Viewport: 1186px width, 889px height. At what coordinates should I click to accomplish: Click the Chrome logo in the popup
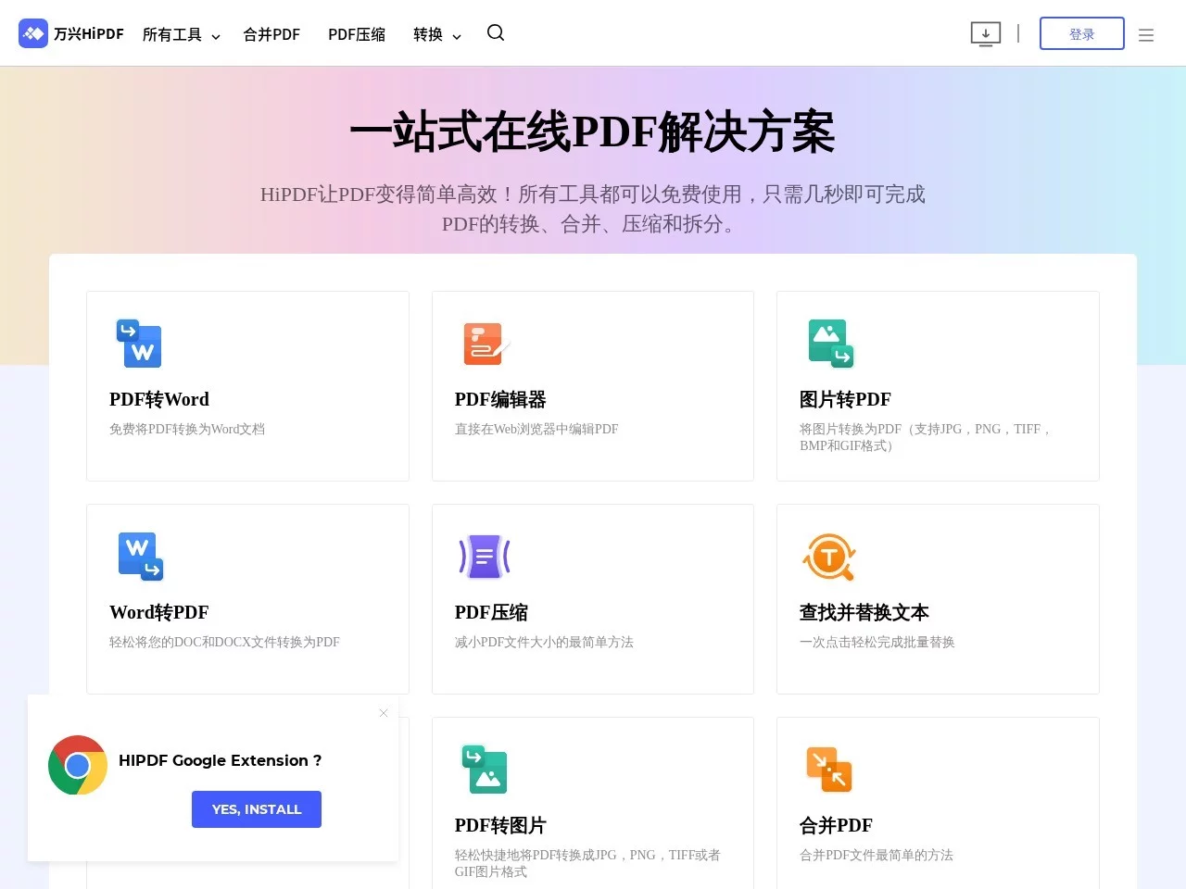pos(78,765)
